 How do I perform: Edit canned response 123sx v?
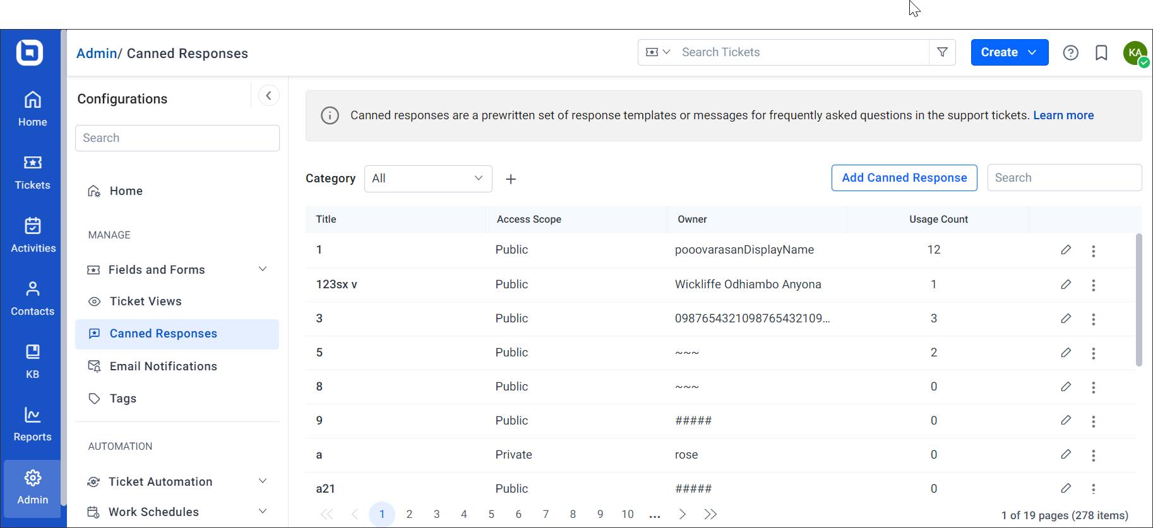tap(1066, 285)
